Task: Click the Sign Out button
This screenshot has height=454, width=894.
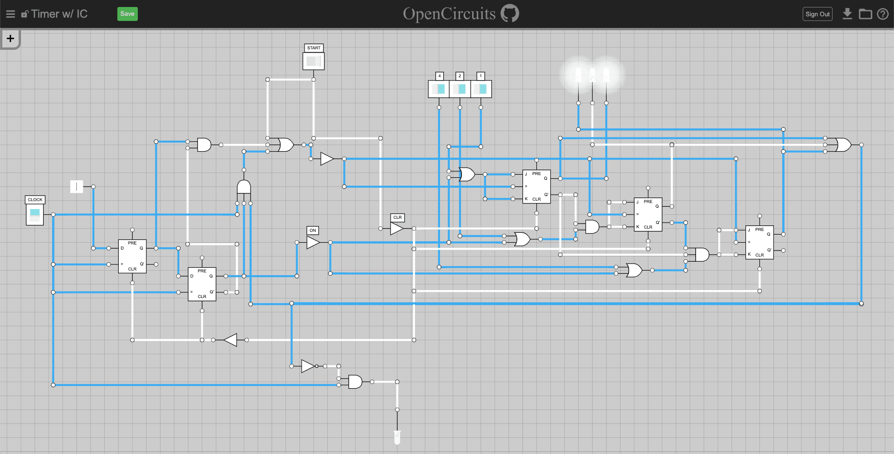Action: coord(817,14)
